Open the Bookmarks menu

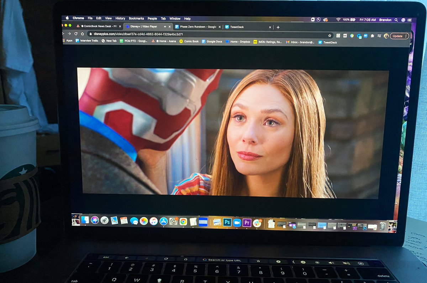click(136, 19)
